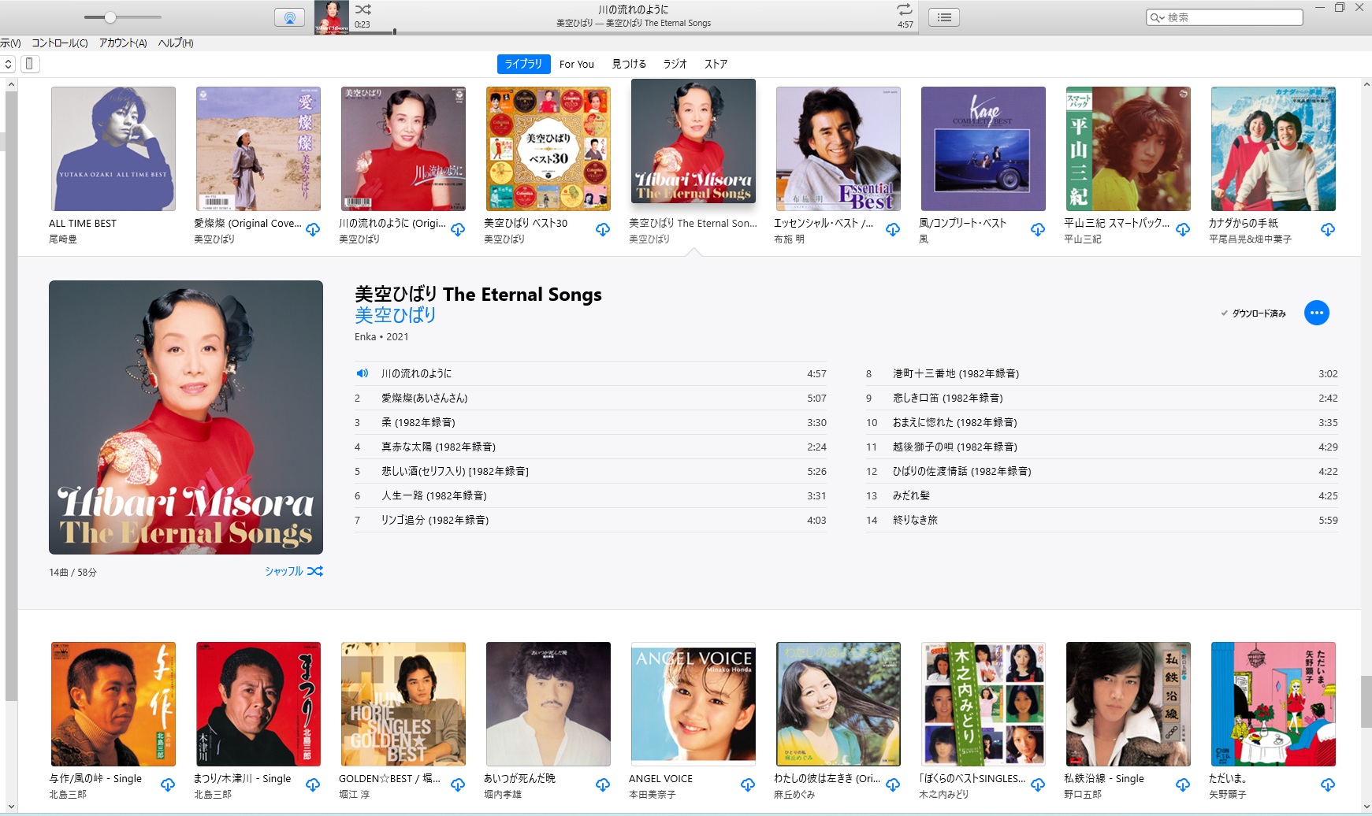Viewport: 1372px width, 816px height.
Task: Select track 真赤な太陽 (1982年録音)
Action: pyautogui.click(x=590, y=447)
